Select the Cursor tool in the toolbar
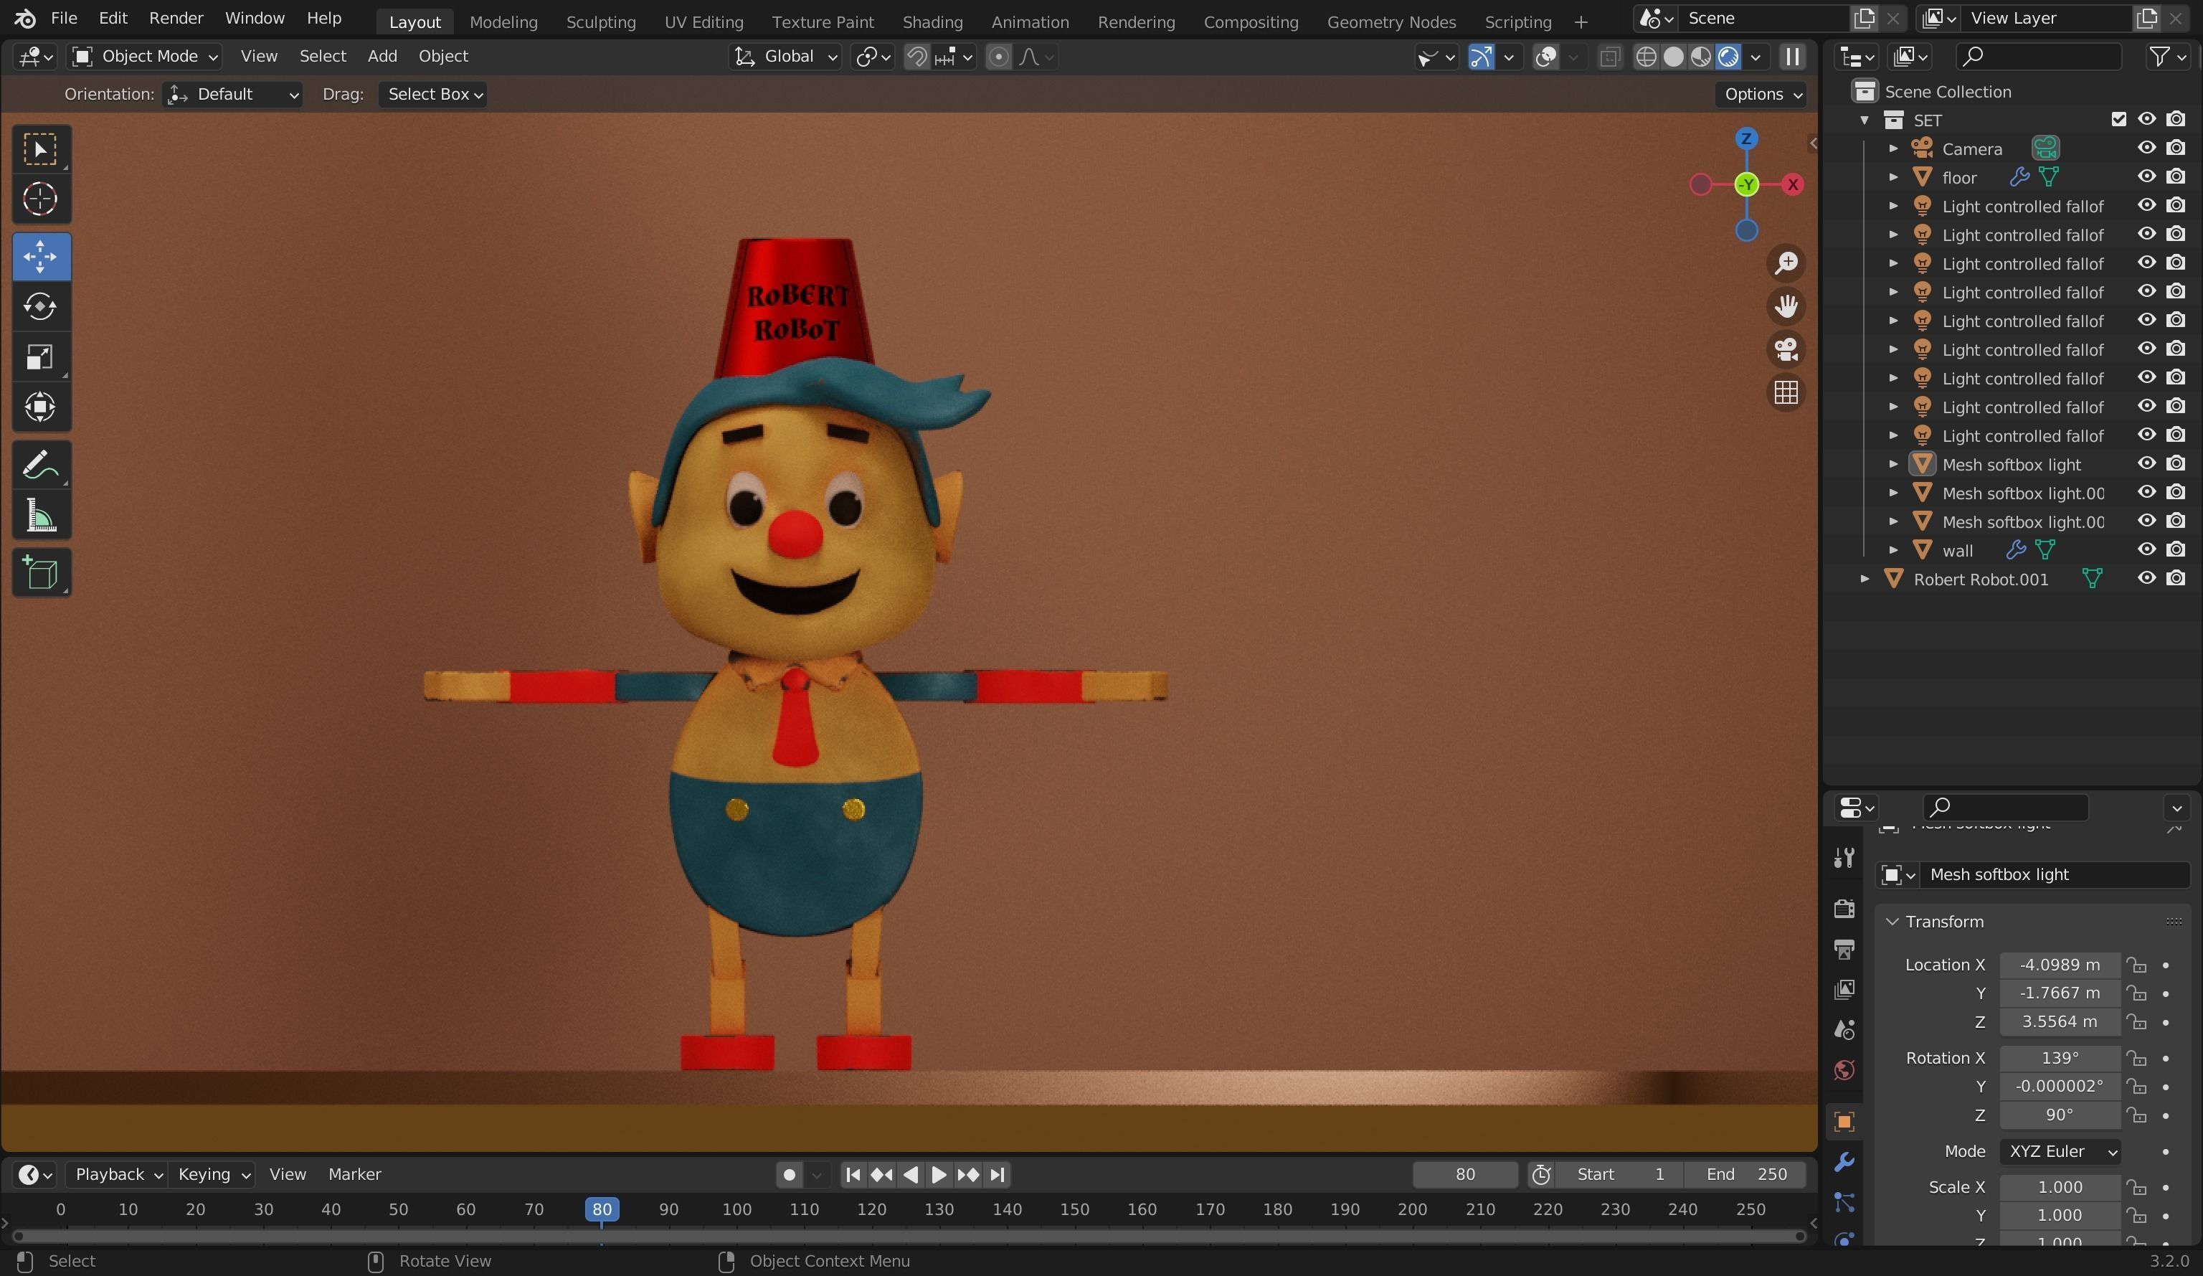The image size is (2203, 1276). tap(40, 199)
